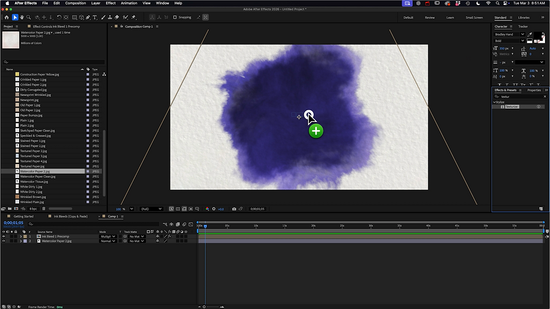This screenshot has width=550, height=309.
Task: Swap fill and stroke colors arrow
Action: [543, 34]
